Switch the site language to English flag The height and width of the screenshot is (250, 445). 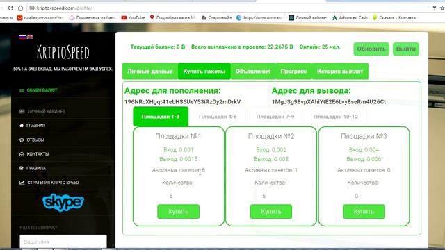click(x=30, y=37)
